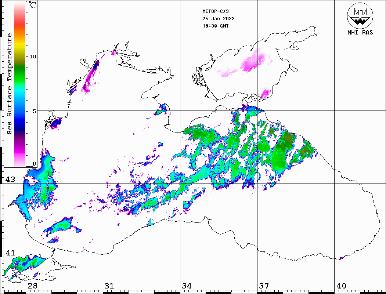Viewport: 386px width, 294px height.
Task: Click the 'Sea Surface Temperature' vertical title
Action: point(9,84)
